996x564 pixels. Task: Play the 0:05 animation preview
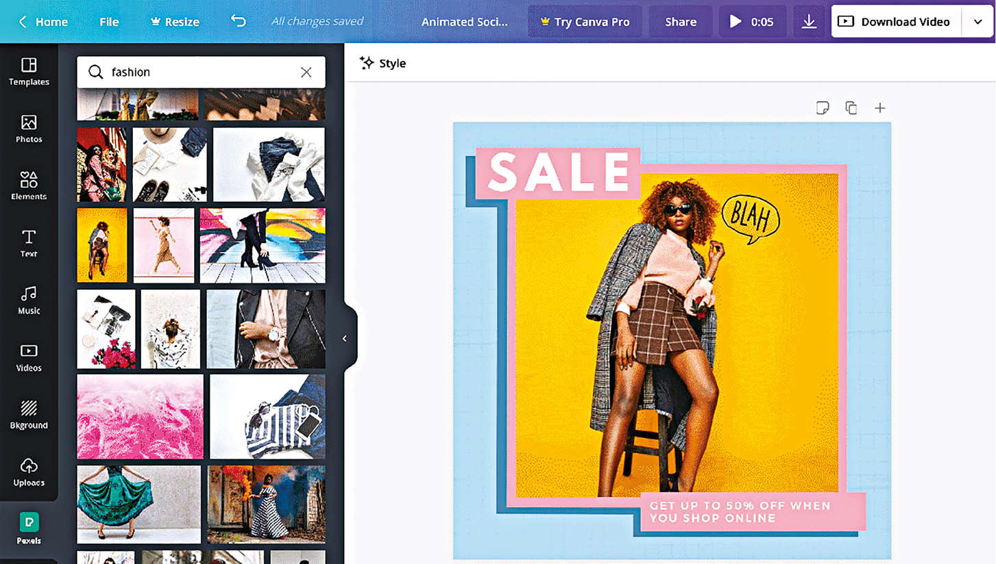click(751, 22)
